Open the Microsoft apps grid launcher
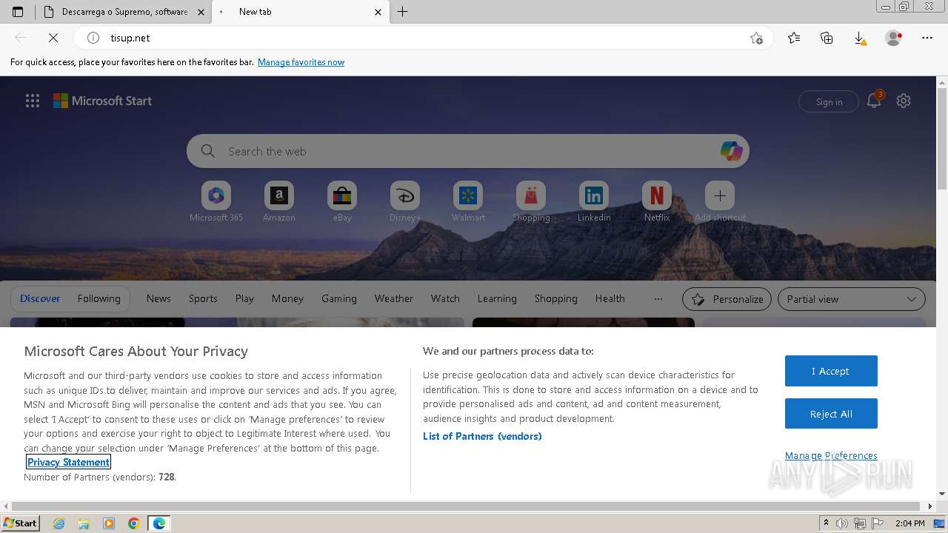Image resolution: width=948 pixels, height=533 pixels. [x=33, y=101]
